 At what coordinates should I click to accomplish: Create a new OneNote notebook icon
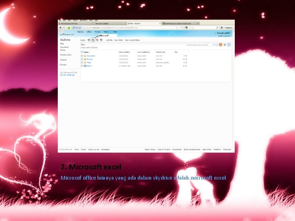(101, 40)
